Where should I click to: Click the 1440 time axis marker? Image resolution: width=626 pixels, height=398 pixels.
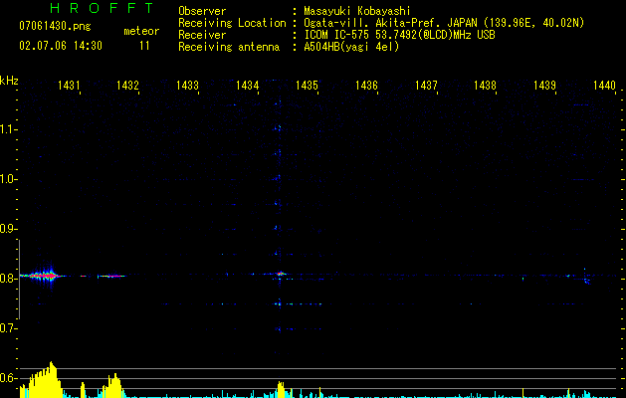(x=605, y=86)
